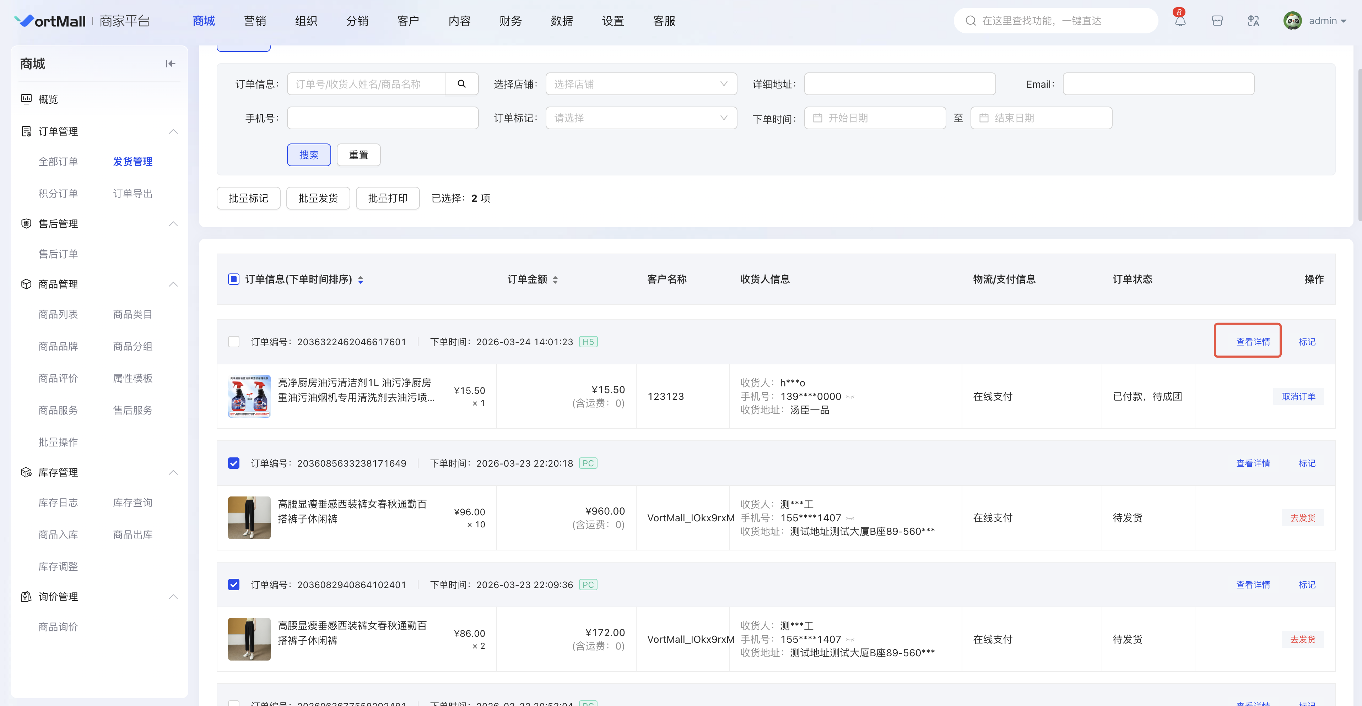Click the notification bell icon

coord(1180,21)
